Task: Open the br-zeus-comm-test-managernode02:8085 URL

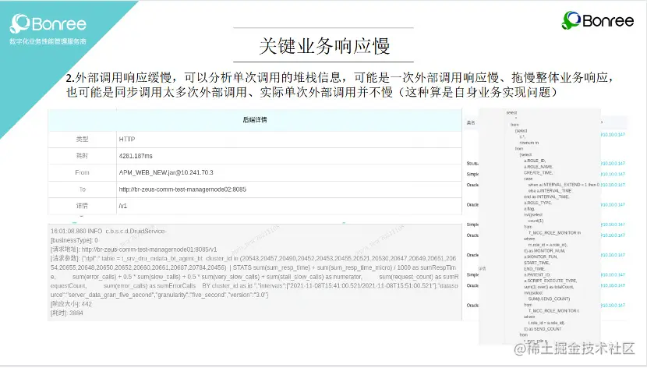Action: 182,189
